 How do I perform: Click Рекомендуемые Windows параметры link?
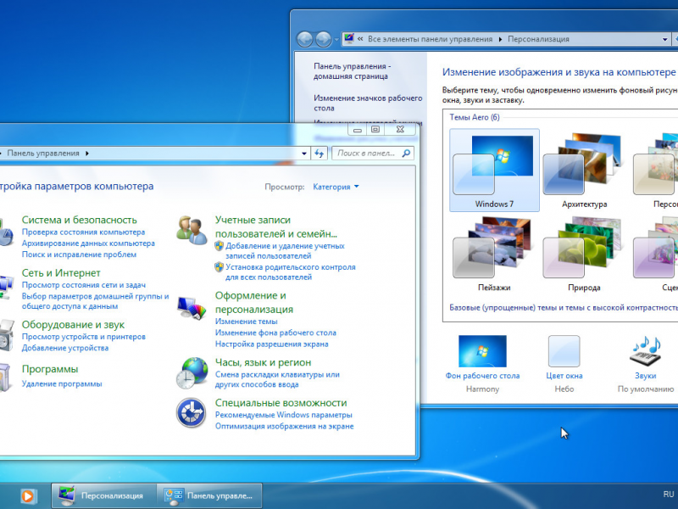[x=284, y=415]
